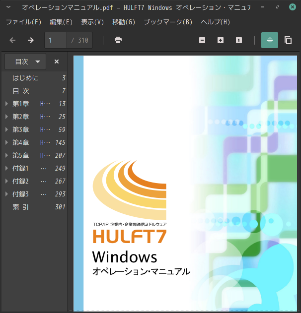Jump to 第2章 chapter label
Viewport: 301px width, 313px height.
[21, 117]
